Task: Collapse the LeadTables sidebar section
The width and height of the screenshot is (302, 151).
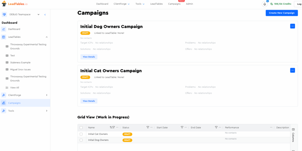Action: coord(47,37)
